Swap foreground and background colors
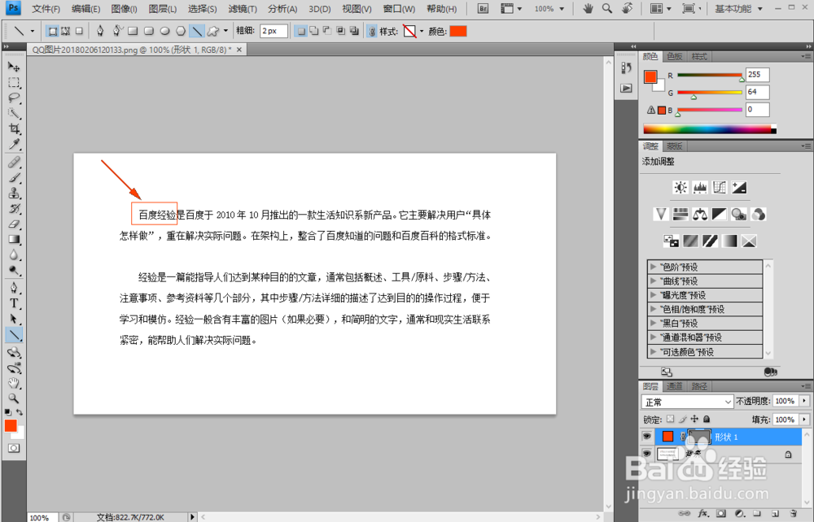814x522 pixels. [20, 412]
